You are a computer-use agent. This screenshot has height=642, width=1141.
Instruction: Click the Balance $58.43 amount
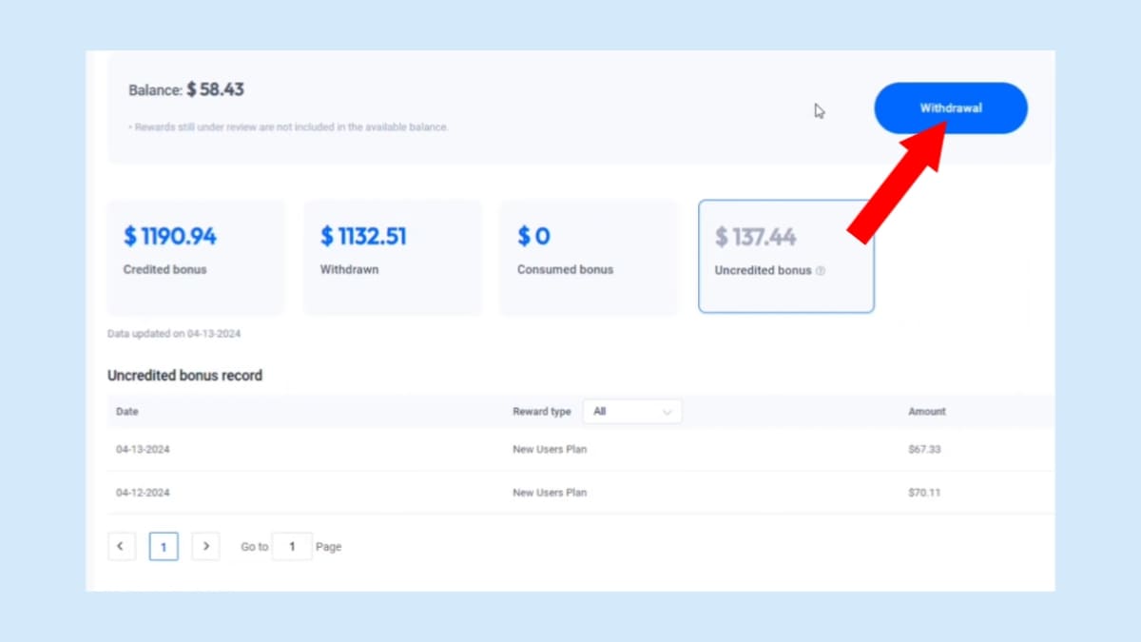pyautogui.click(x=215, y=89)
